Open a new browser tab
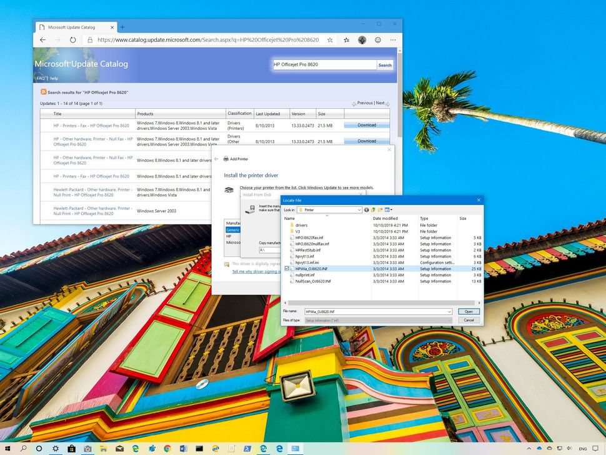Screen dimensions: 606x455 tap(122, 27)
